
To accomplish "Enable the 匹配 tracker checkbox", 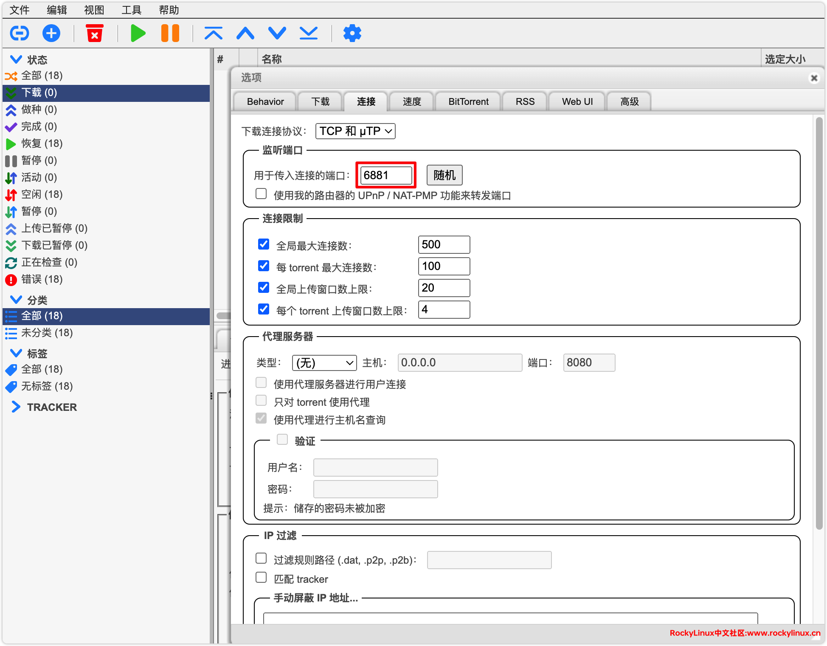I will coord(261,578).
